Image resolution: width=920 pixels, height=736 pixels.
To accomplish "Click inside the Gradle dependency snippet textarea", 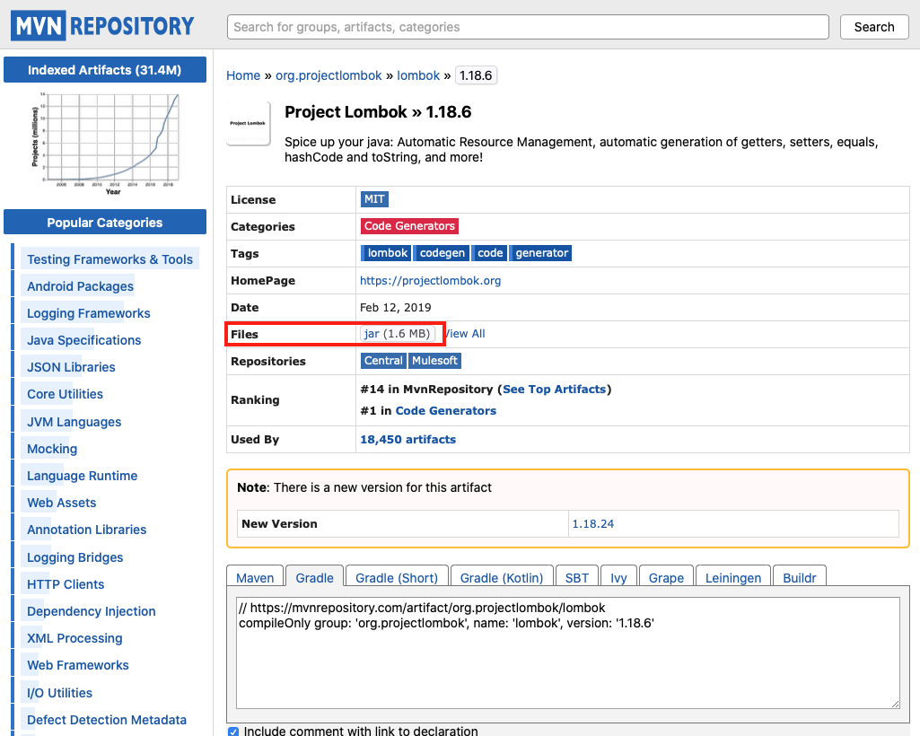I will point(567,653).
